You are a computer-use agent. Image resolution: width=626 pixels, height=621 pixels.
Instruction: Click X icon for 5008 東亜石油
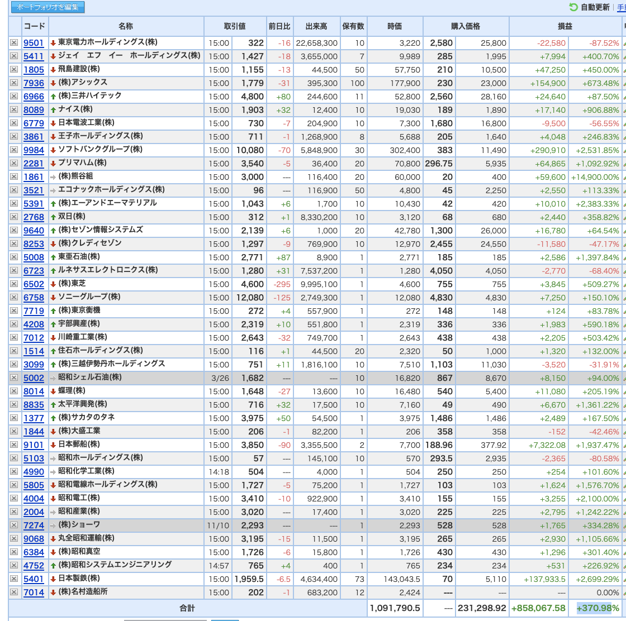tap(14, 257)
